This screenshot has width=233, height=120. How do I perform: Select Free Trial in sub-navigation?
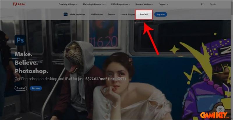(x=144, y=15)
